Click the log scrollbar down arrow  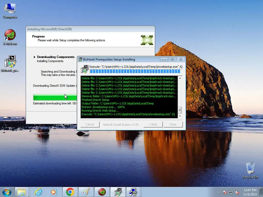pyautogui.click(x=180, y=116)
